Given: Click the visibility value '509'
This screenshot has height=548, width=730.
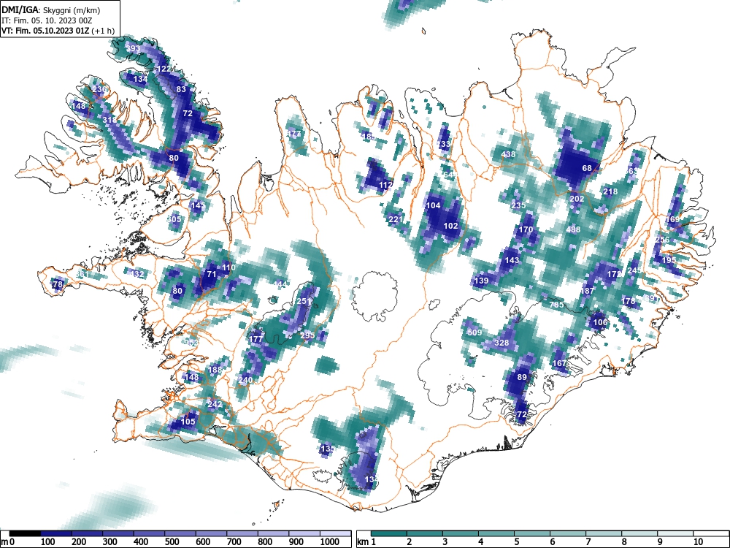Looking at the screenshot, I should pos(474,332).
